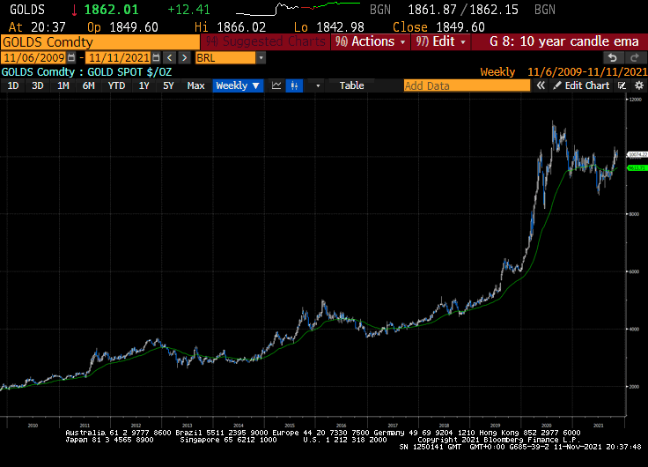The width and height of the screenshot is (648, 467).
Task: Undo the last chart change
Action: coord(613,58)
